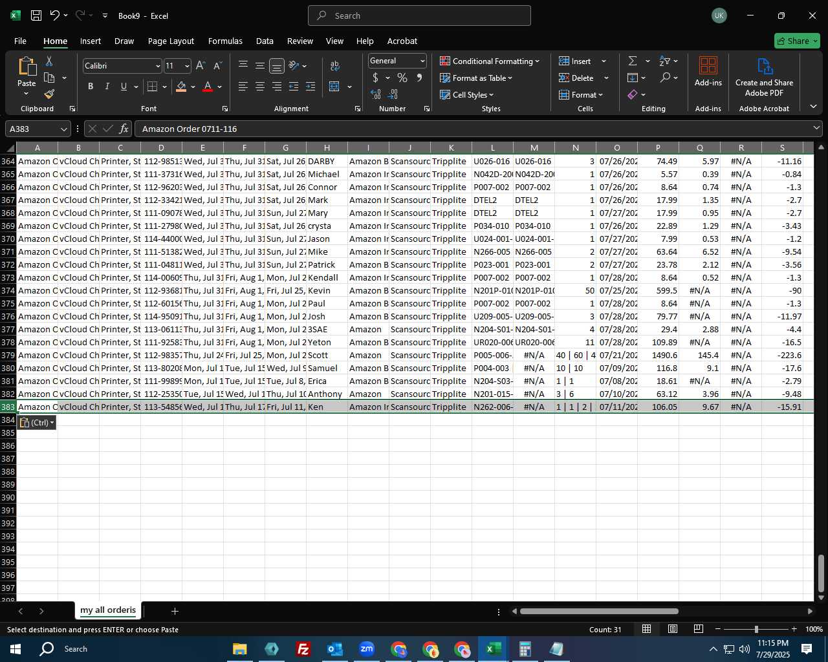Screen dimensions: 828x662
Task: Click Decrease Decimal icon
Action: pos(393,94)
